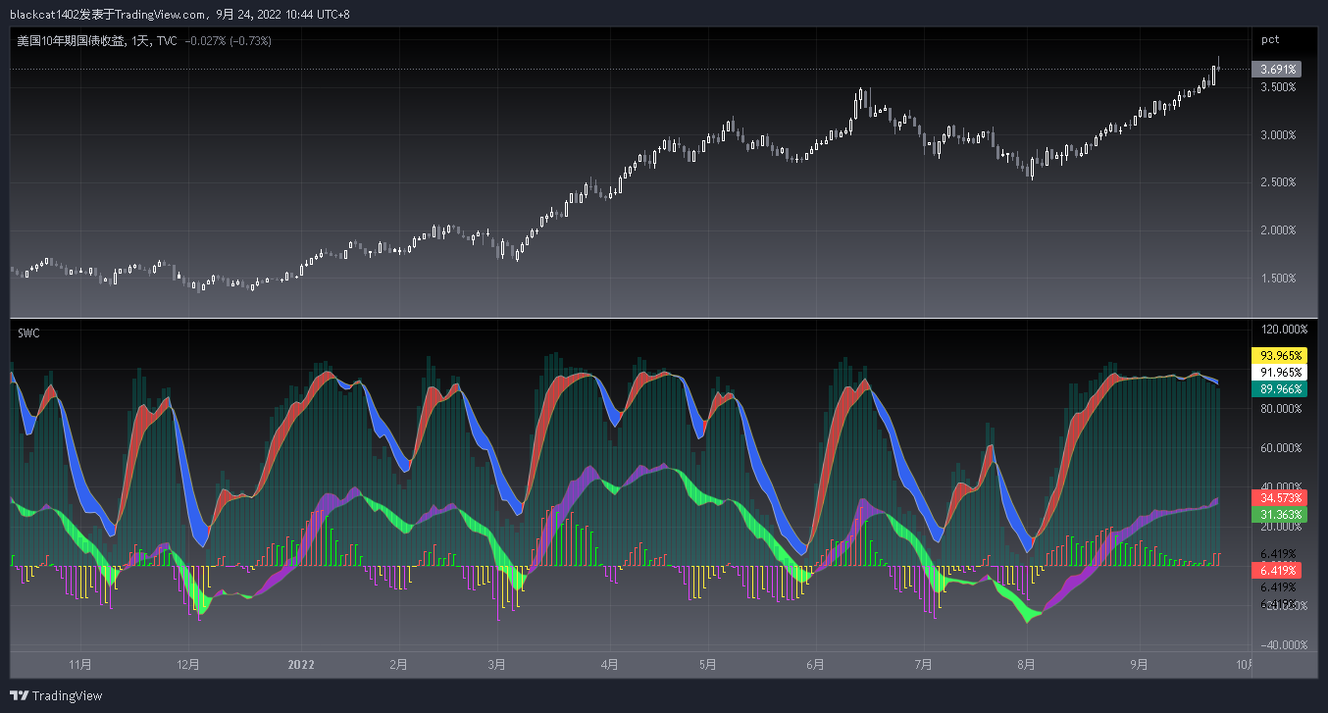Click the 2月 label on time axis
This screenshot has width=1328, height=713.
coord(398,664)
